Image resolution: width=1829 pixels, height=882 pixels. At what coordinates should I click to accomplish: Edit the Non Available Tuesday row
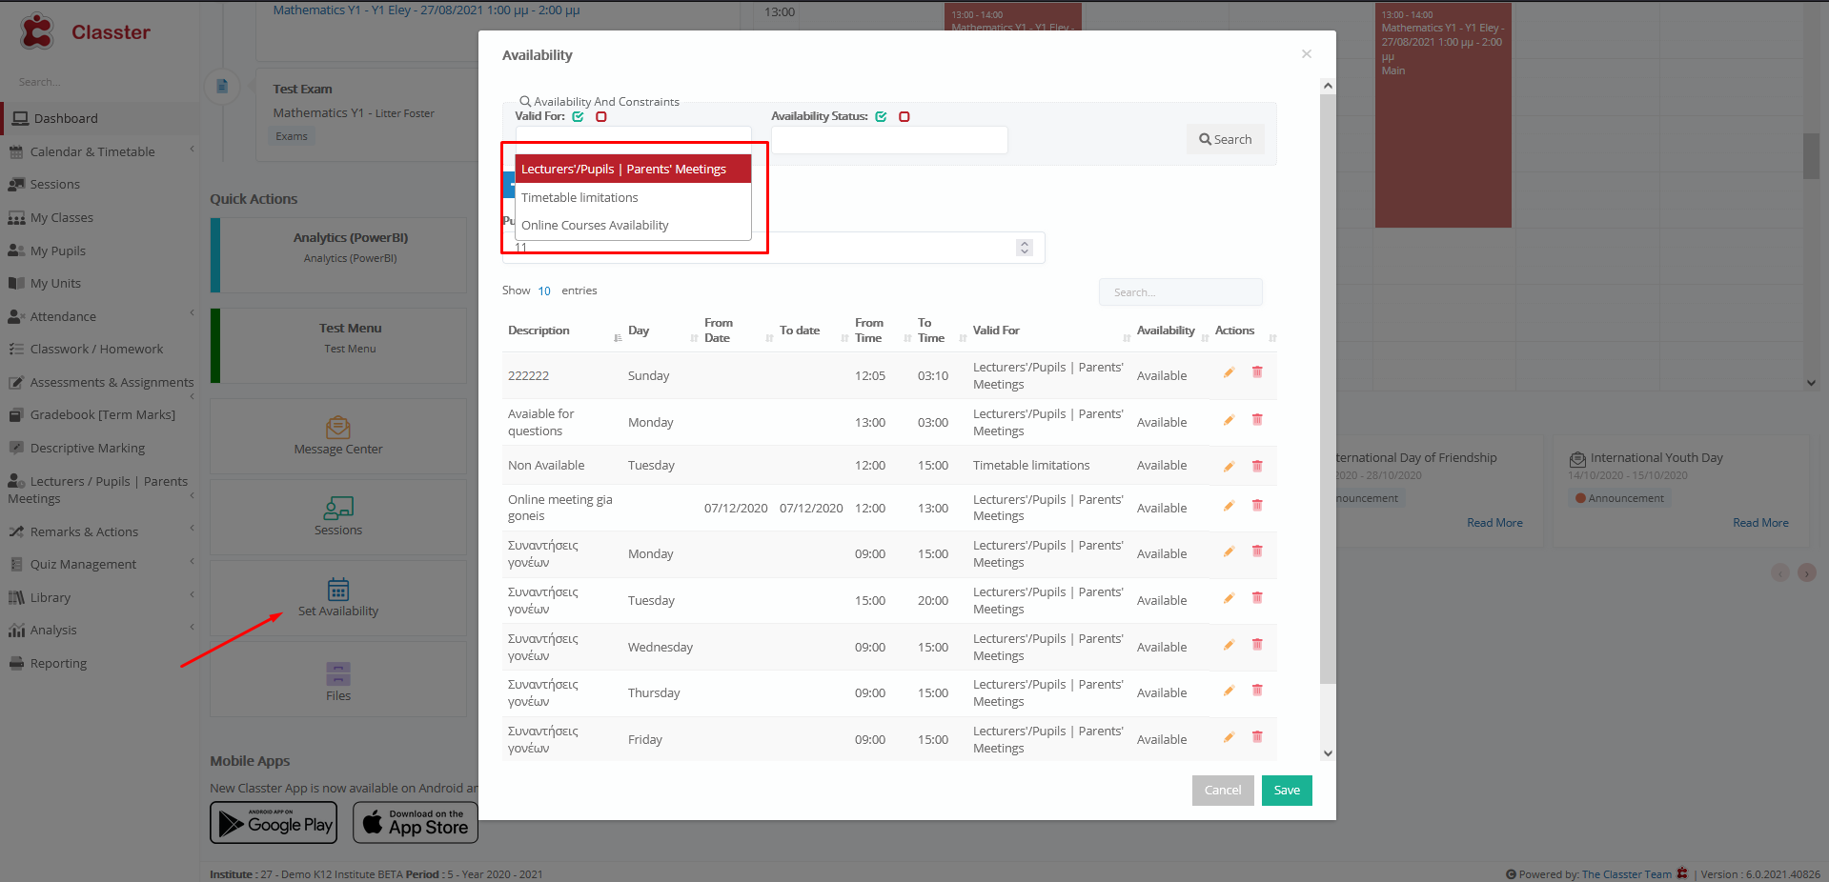click(1229, 466)
